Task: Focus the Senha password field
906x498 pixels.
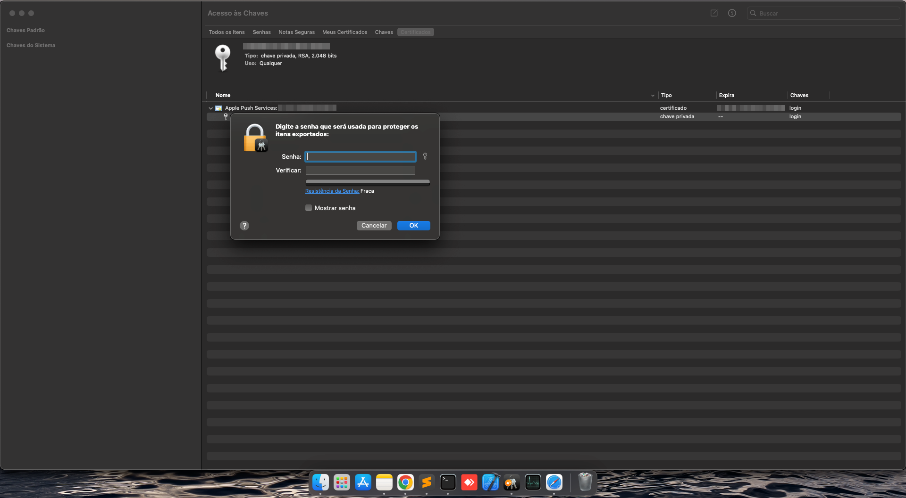Action: (361, 156)
